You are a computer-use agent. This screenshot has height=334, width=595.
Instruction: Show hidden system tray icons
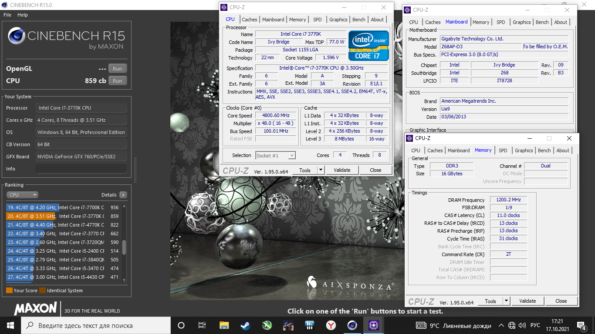click(501, 325)
